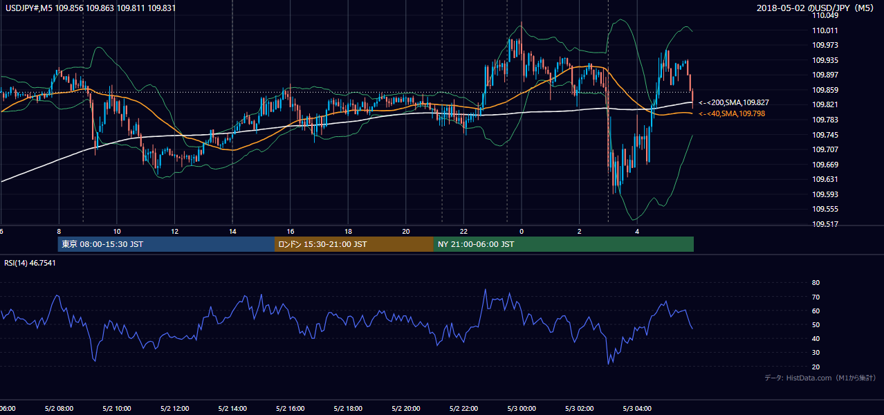Click the 5/2 14:00 time axis label
The width and height of the screenshot is (884, 415).
232,408
